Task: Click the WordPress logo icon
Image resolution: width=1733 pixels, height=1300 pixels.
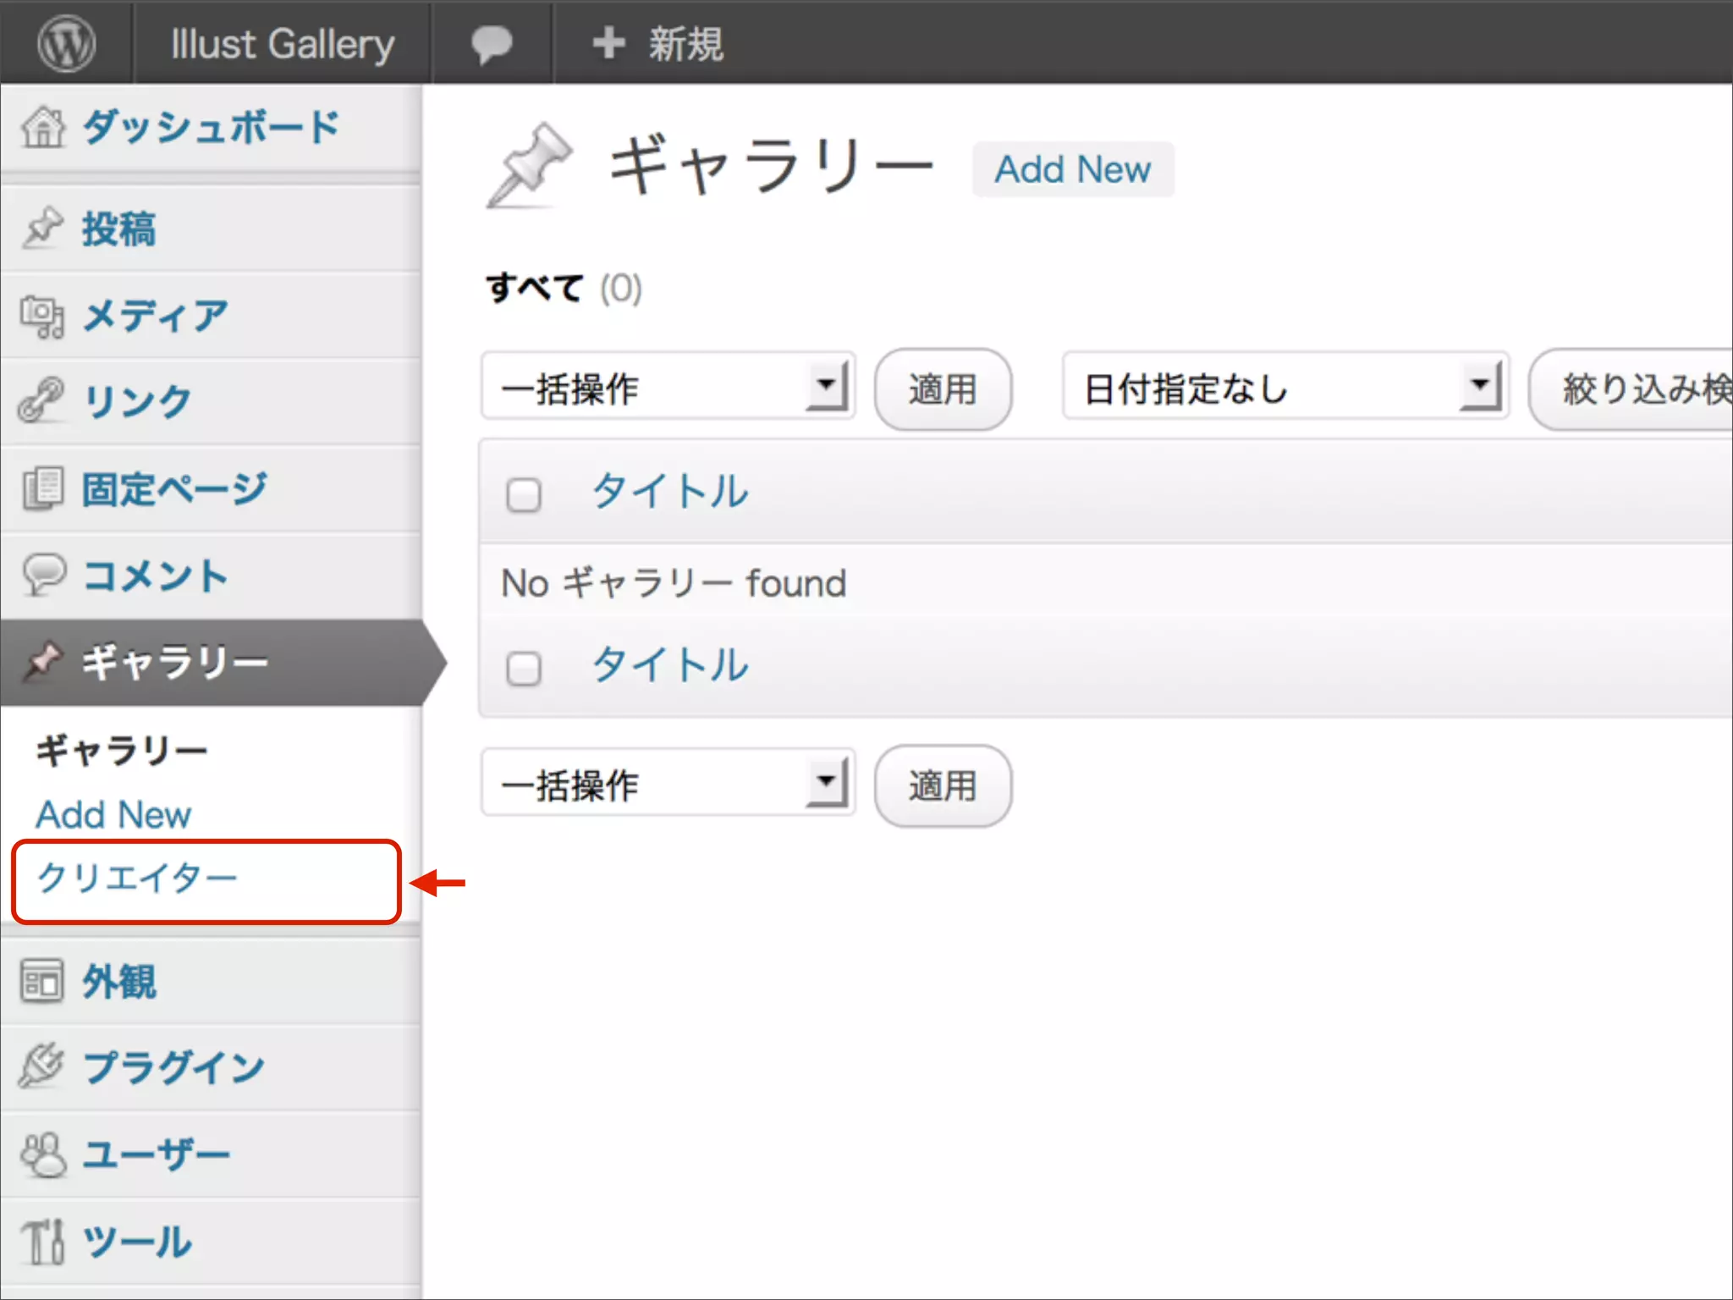Action: pos(66,43)
